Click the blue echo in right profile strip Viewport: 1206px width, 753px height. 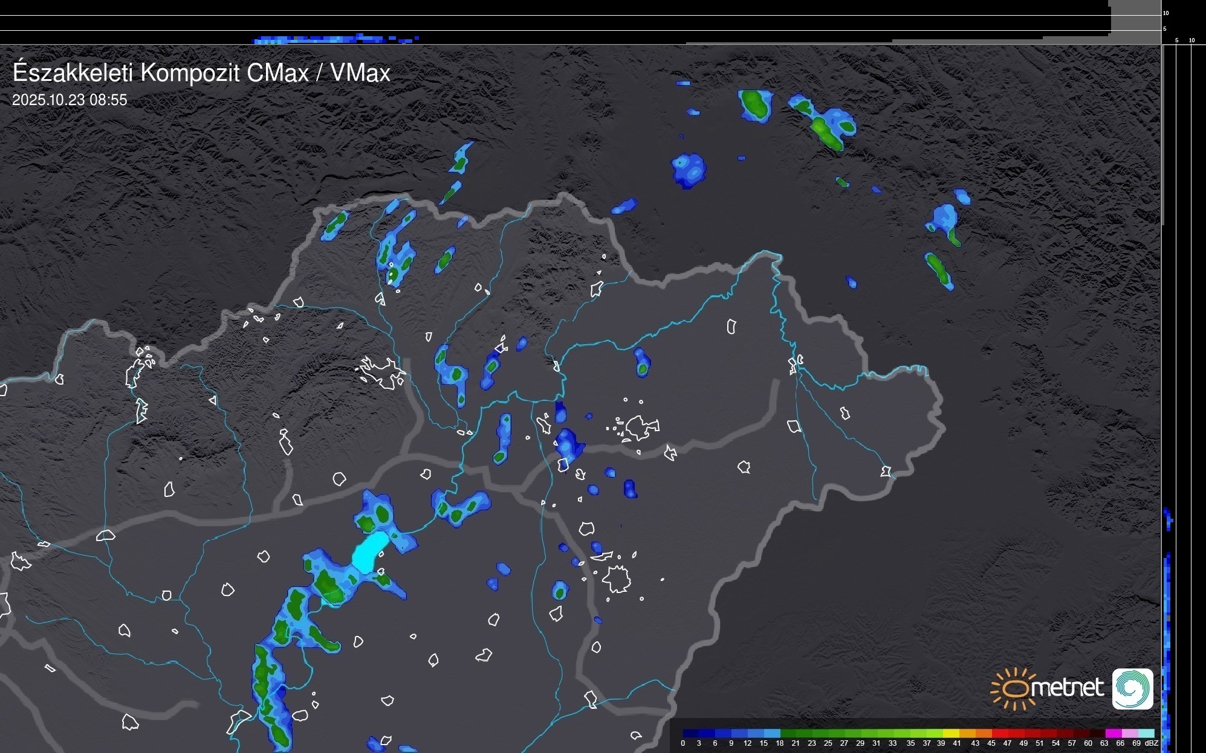tap(1167, 604)
